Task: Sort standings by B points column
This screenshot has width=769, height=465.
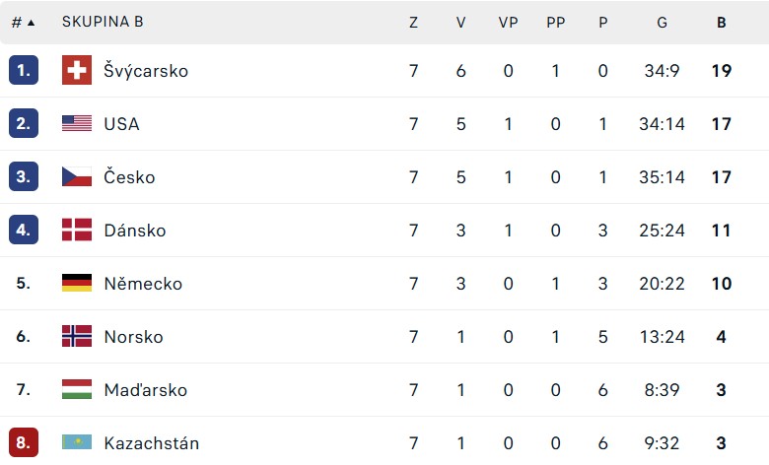Action: [721, 22]
